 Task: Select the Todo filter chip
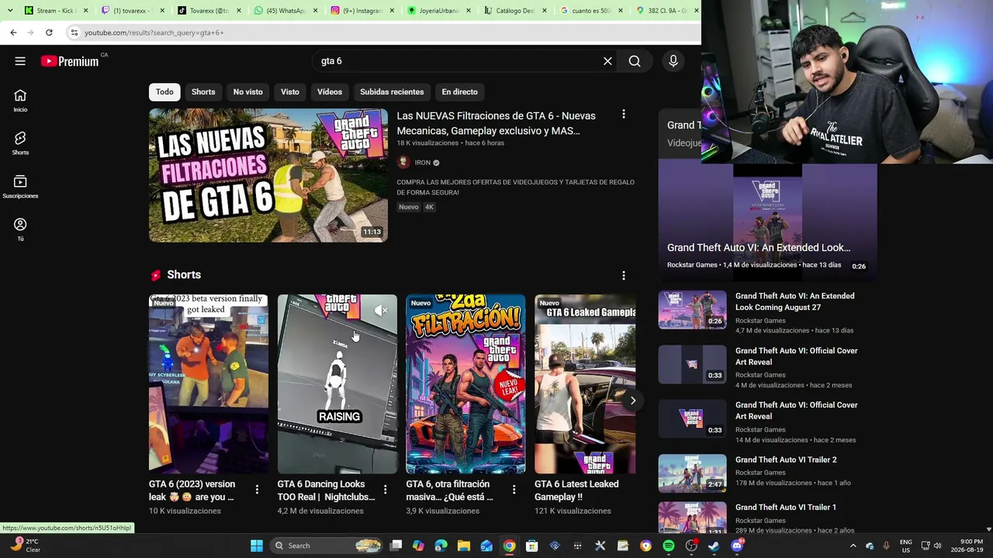[x=164, y=91]
